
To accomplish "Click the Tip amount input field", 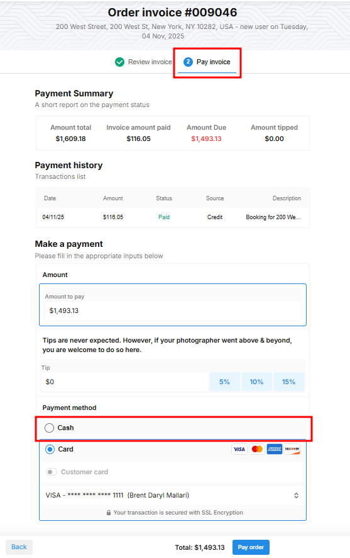I will (x=124, y=382).
